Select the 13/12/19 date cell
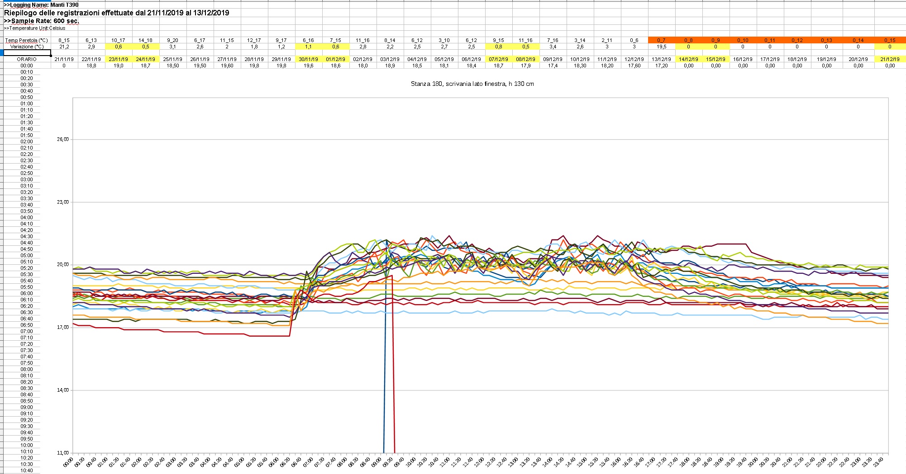This screenshot has width=906, height=474. click(661, 59)
